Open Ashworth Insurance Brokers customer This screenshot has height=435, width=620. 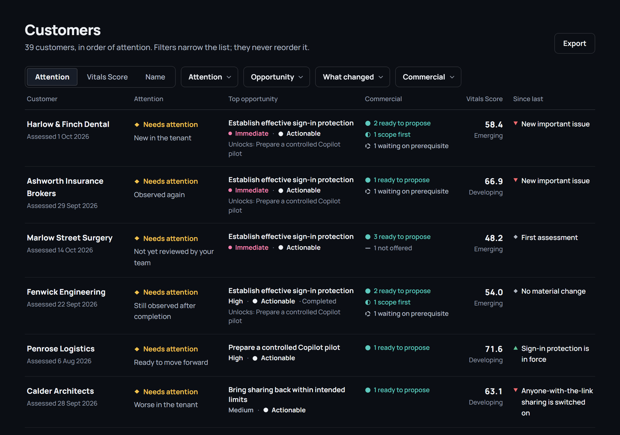tap(65, 187)
